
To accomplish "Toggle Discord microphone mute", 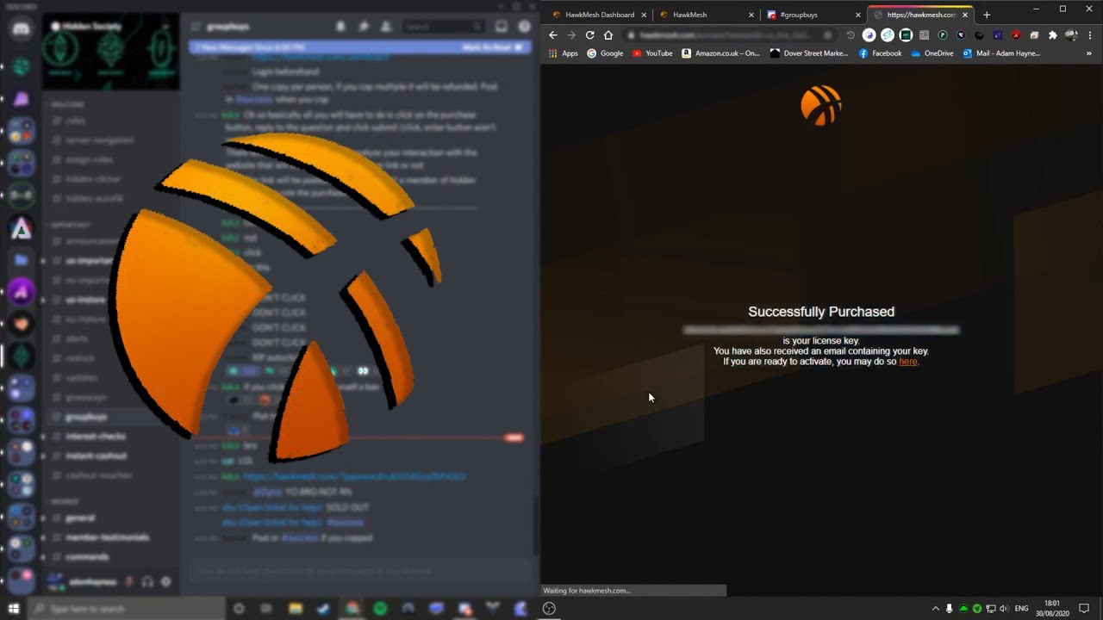I will click(128, 582).
